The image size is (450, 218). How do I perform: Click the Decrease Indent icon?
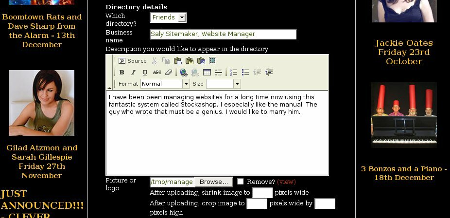pyautogui.click(x=257, y=73)
